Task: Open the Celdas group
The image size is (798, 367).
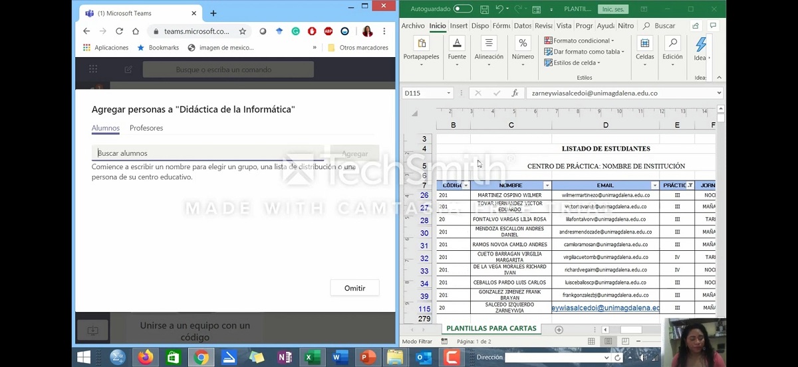Action: point(644,50)
